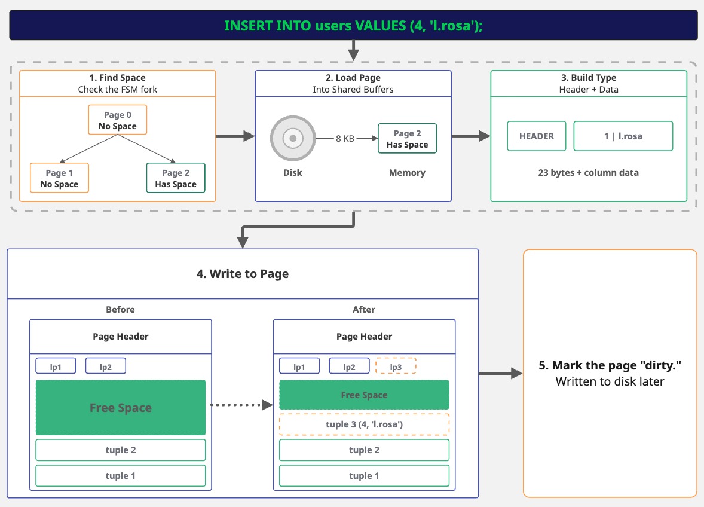This screenshot has height=507, width=704.
Task: Click the HEADER box in Build Type
Action: (536, 136)
